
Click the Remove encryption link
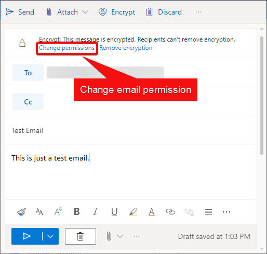(126, 48)
